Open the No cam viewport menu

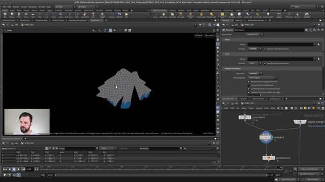(x=209, y=35)
